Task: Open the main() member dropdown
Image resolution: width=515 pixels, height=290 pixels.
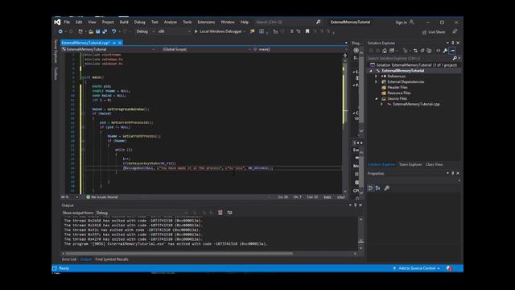Action: (x=299, y=49)
